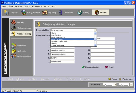Choose portale bankowe from the list
Image resolution: width=136 pixels, height=93 pixels.
[x=72, y=45]
